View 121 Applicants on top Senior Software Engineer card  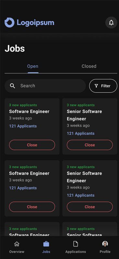pyautogui.click(x=81, y=133)
